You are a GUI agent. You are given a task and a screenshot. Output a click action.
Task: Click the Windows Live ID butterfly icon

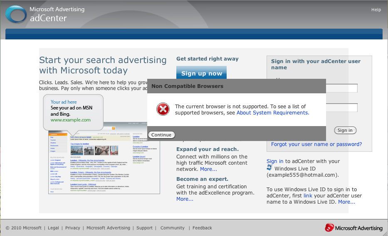tap(269, 168)
